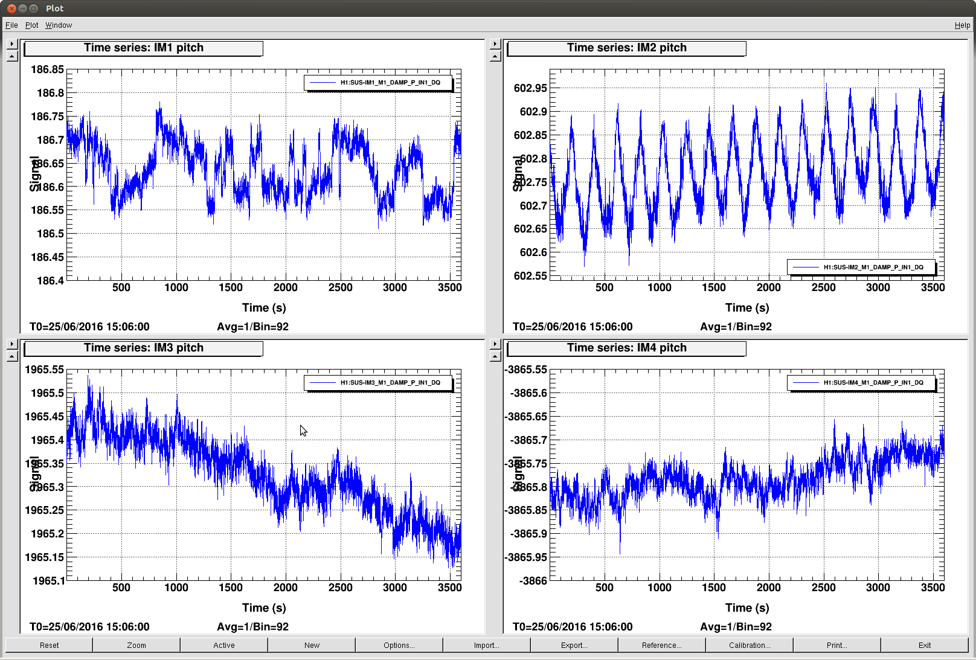Click the 602.95 y-axis value on IM2 plot

click(x=530, y=88)
